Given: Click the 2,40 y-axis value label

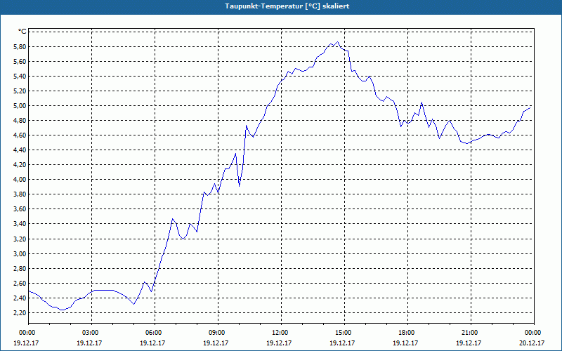Looking at the screenshot, I should point(20,298).
